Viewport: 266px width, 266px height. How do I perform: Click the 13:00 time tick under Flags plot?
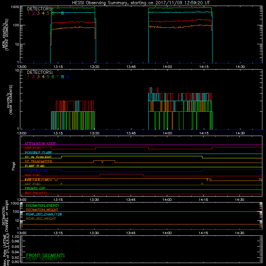(x=22, y=200)
